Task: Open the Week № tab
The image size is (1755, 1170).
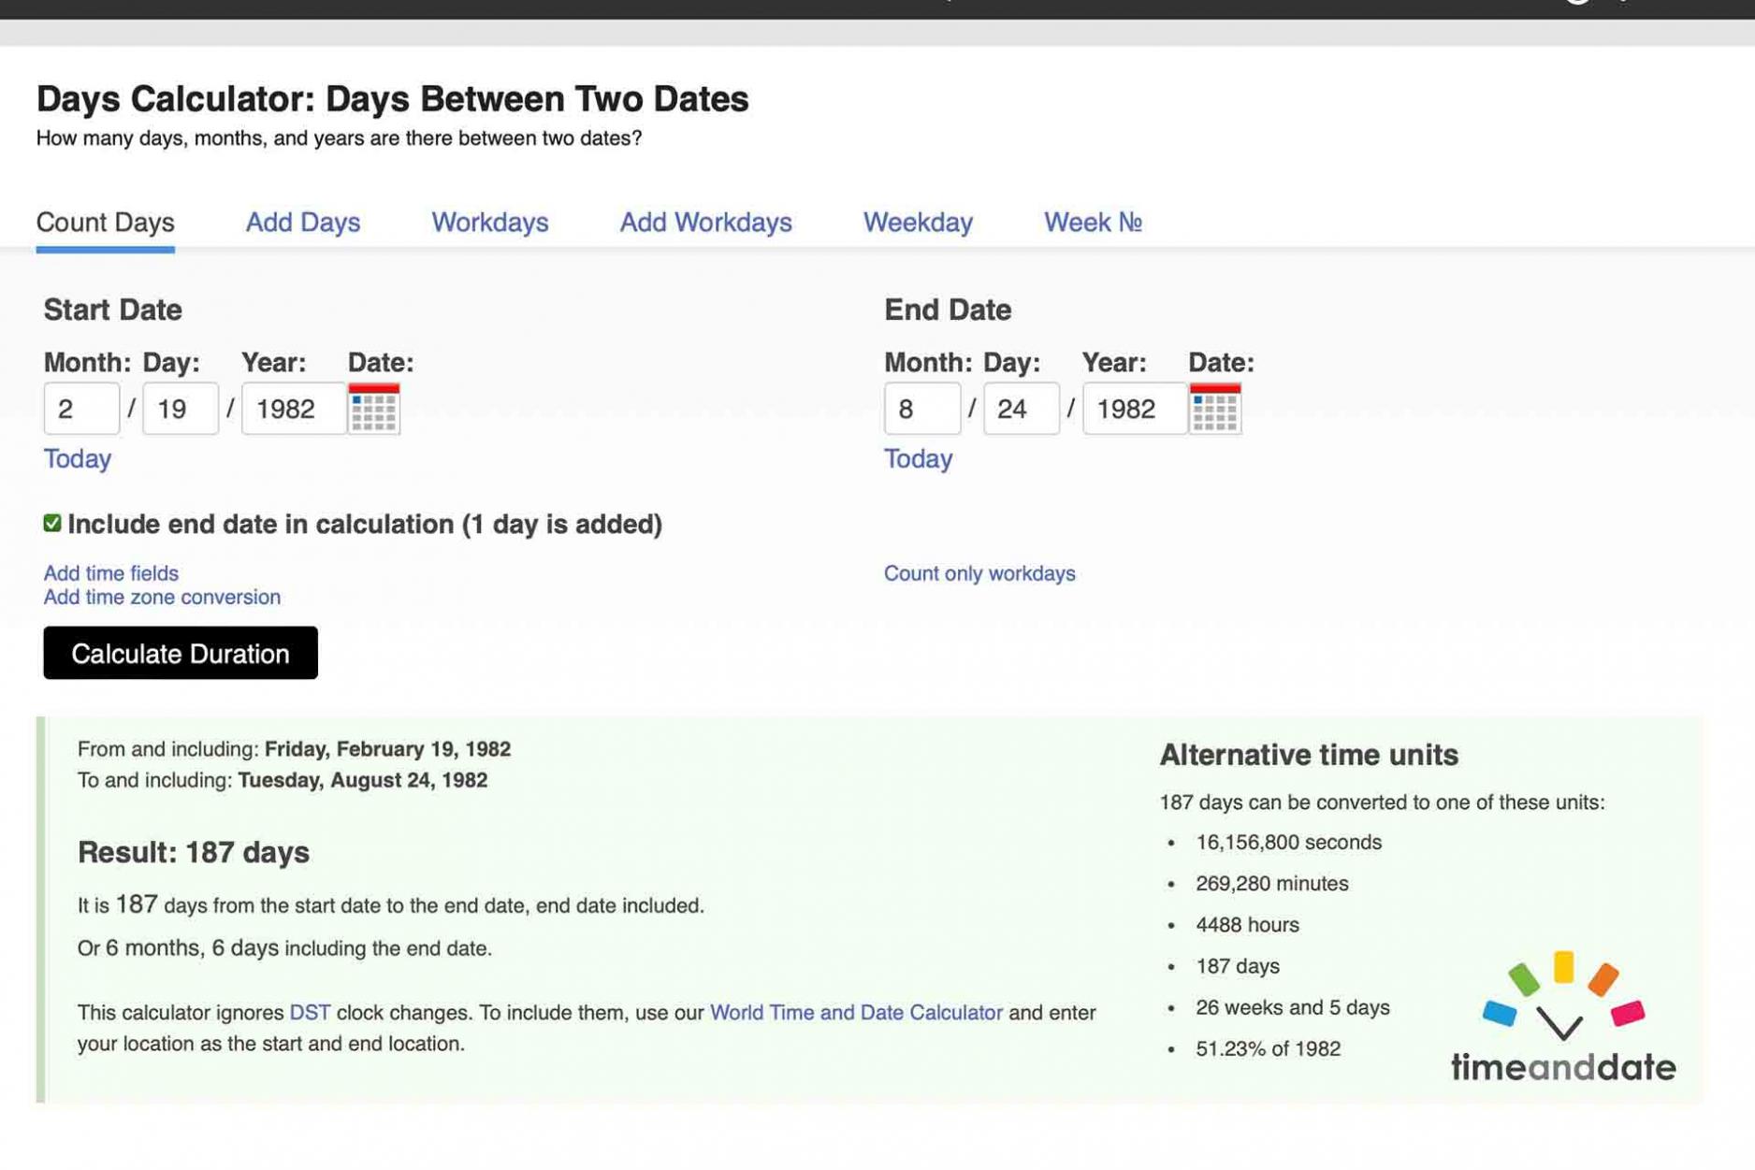Action: (1092, 223)
